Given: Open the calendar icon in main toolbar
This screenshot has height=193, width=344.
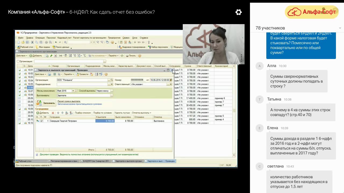Looking at the screenshot, I should click(125, 42).
